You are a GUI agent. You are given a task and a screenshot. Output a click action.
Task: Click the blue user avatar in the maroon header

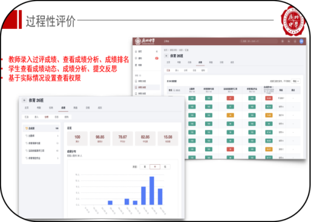click(x=301, y=41)
